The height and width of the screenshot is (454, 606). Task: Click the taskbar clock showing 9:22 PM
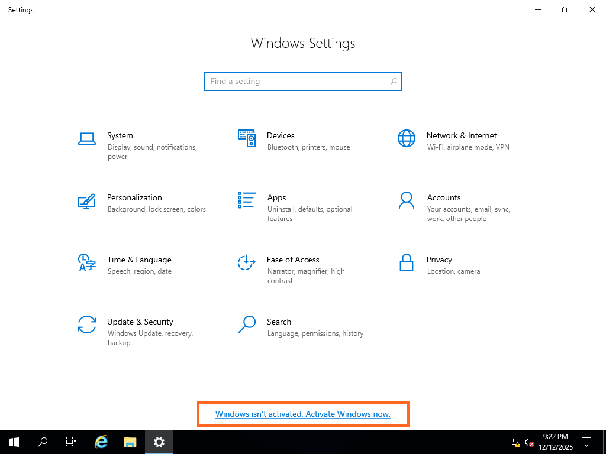point(555,442)
